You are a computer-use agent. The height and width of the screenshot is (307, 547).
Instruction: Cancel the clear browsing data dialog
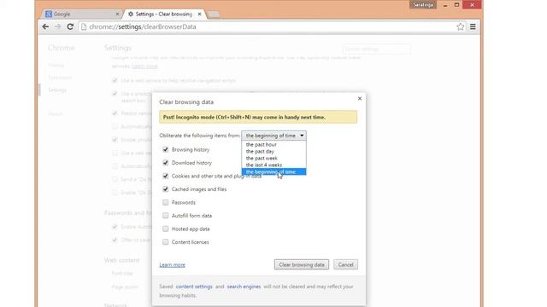coord(345,264)
